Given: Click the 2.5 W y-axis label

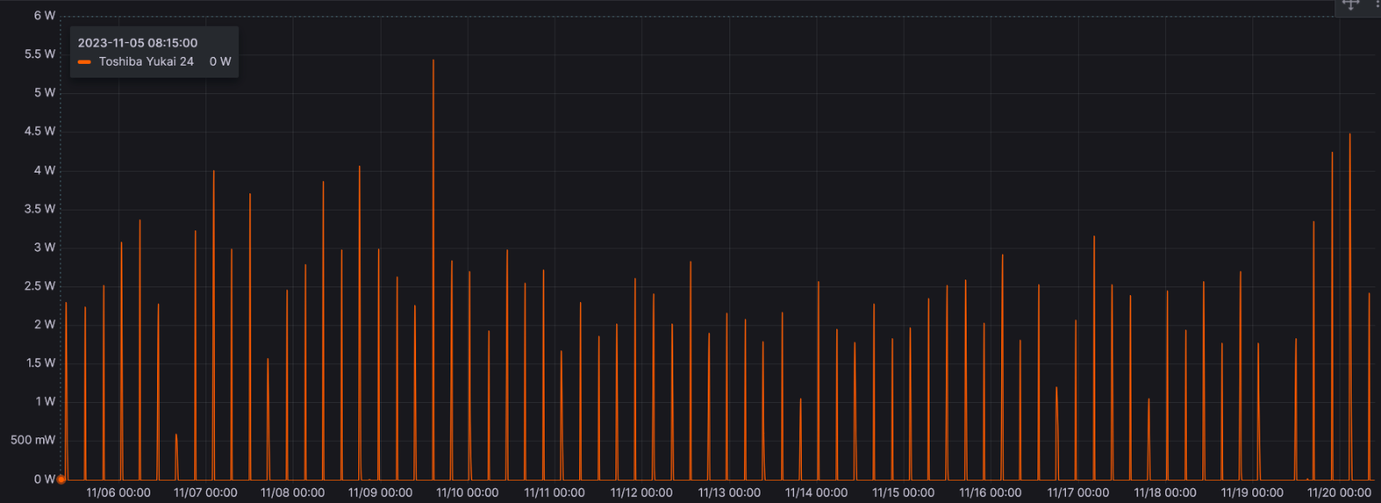Looking at the screenshot, I should point(40,286).
